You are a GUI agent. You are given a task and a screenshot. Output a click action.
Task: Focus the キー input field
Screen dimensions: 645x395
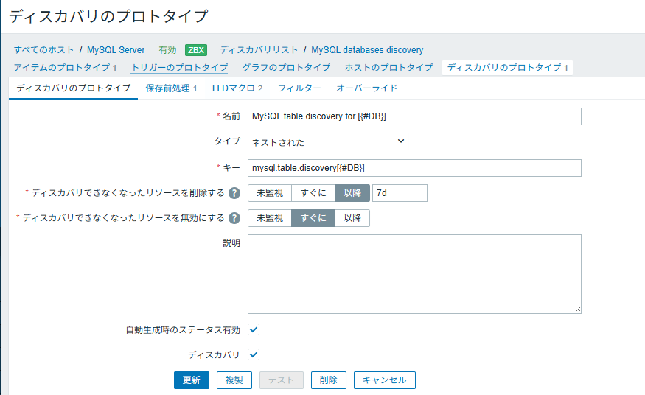point(414,168)
